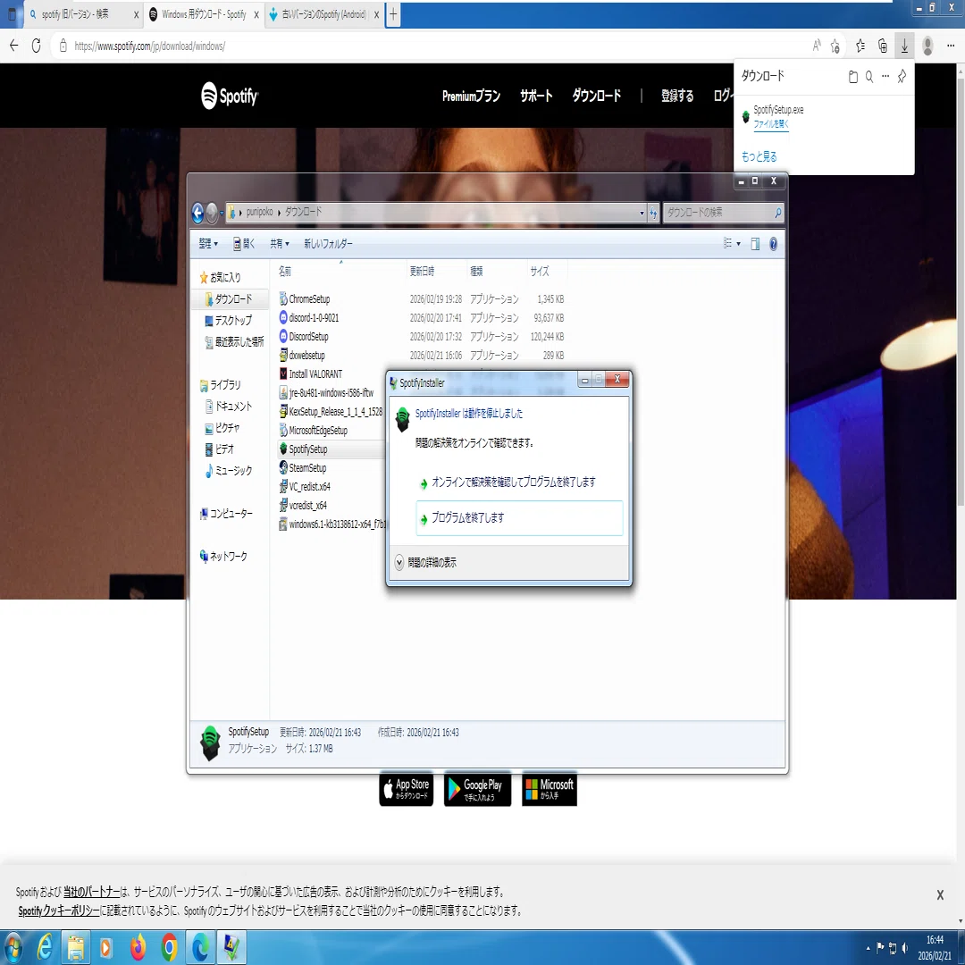This screenshot has height=965, width=965.
Task: Select the ダウンロード folder in Explorer sidebar
Action: pyautogui.click(x=229, y=299)
